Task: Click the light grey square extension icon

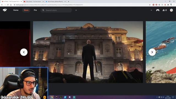Action: click(x=162, y=5)
